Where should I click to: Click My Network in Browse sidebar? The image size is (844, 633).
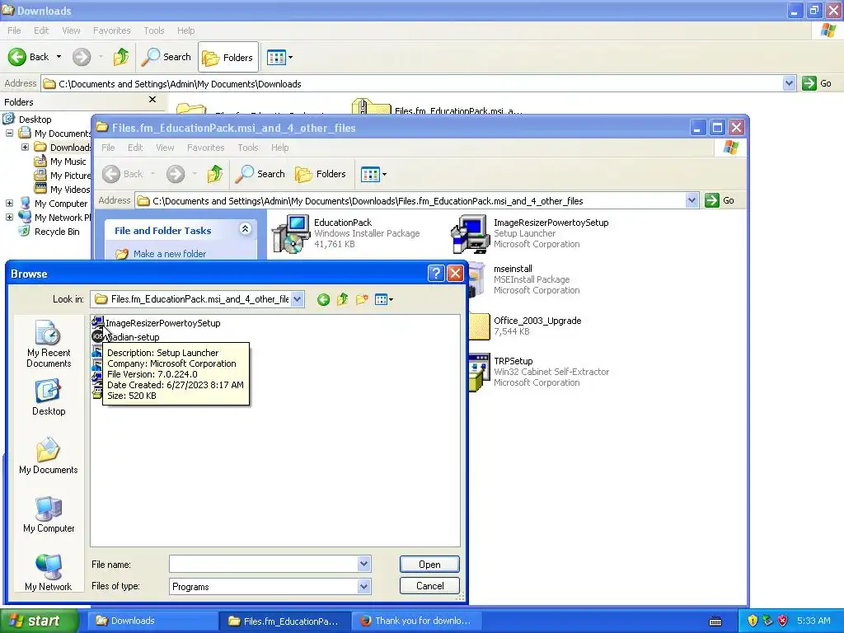pos(49,572)
